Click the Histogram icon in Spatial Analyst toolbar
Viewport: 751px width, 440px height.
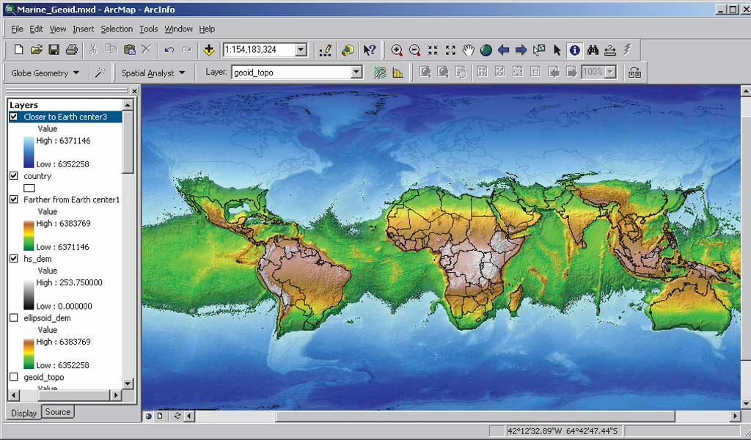398,73
